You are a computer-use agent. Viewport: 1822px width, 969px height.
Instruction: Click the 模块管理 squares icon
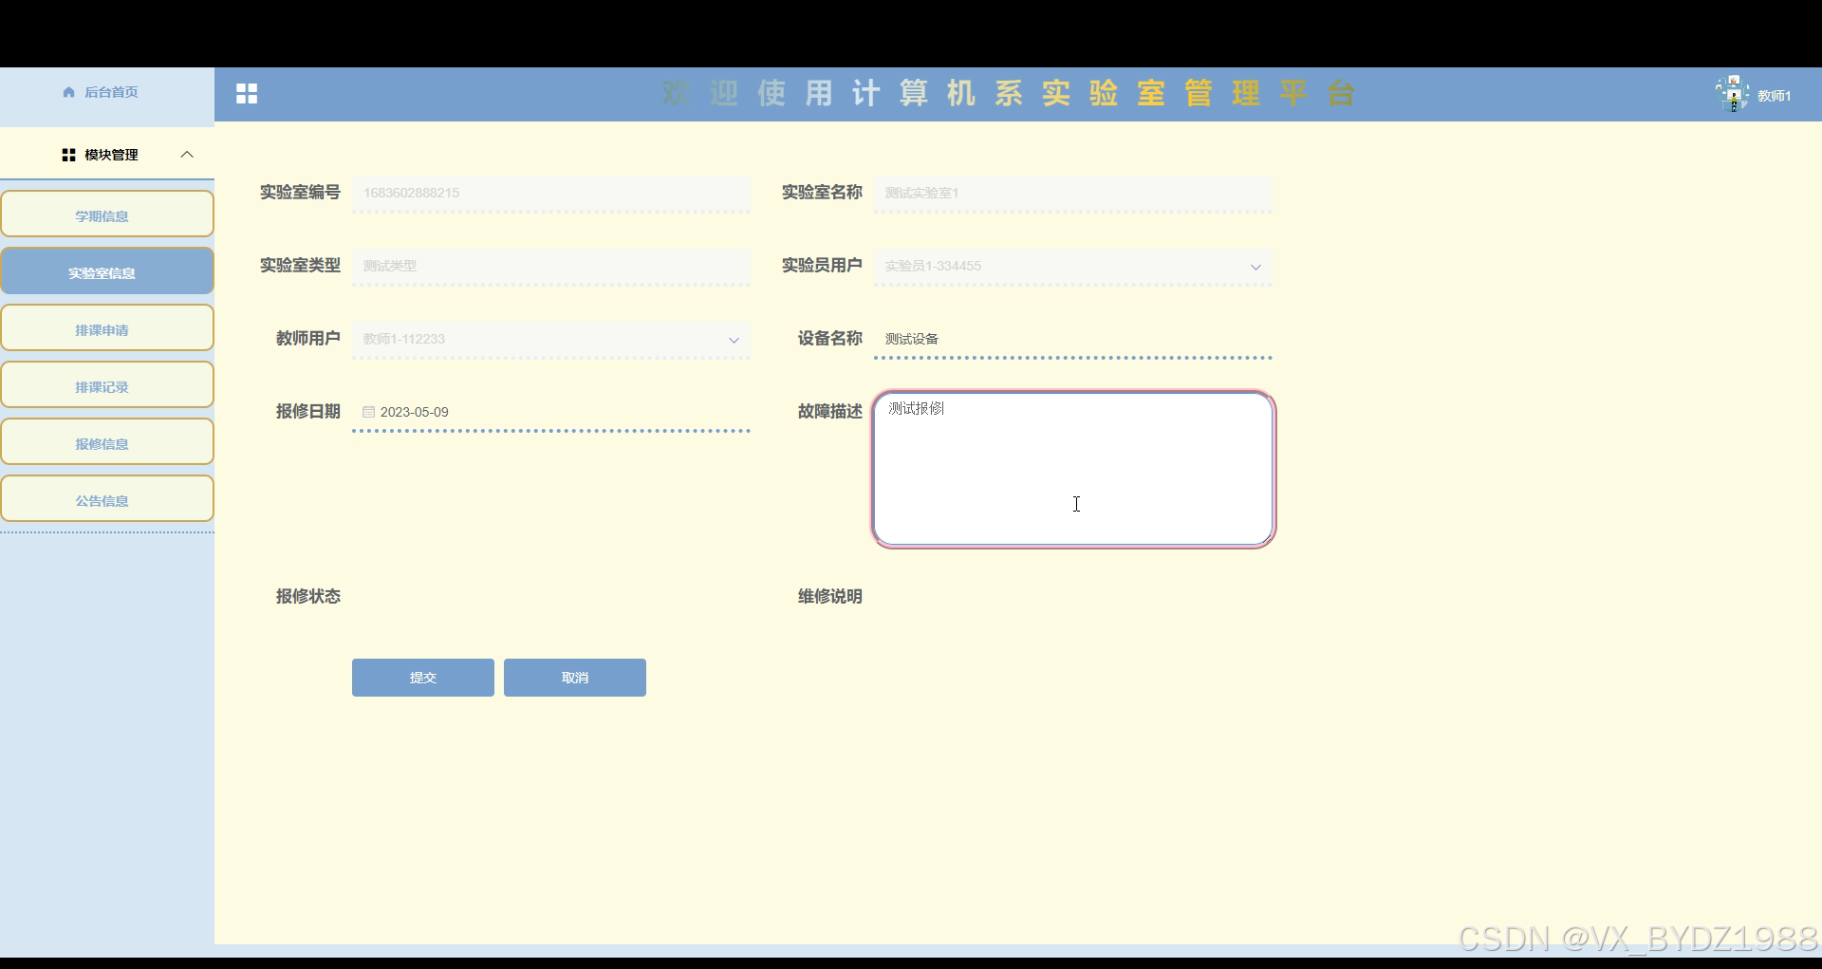tap(68, 155)
